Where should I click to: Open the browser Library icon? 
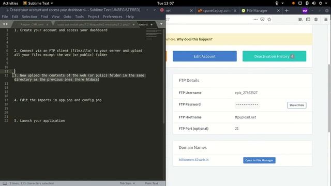300,20
